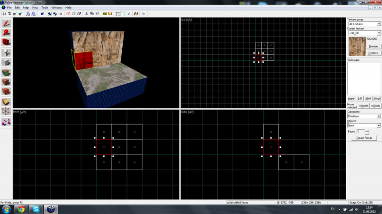Run the map from toolbar
Viewport: 382px width, 214px height.
click(144, 14)
